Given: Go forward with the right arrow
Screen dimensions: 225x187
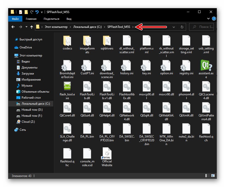Looking at the screenshot, I should (21, 27).
